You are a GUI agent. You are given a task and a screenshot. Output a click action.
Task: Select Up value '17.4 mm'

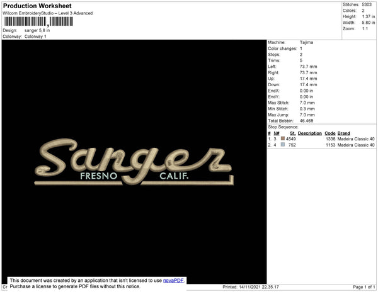click(x=308, y=79)
